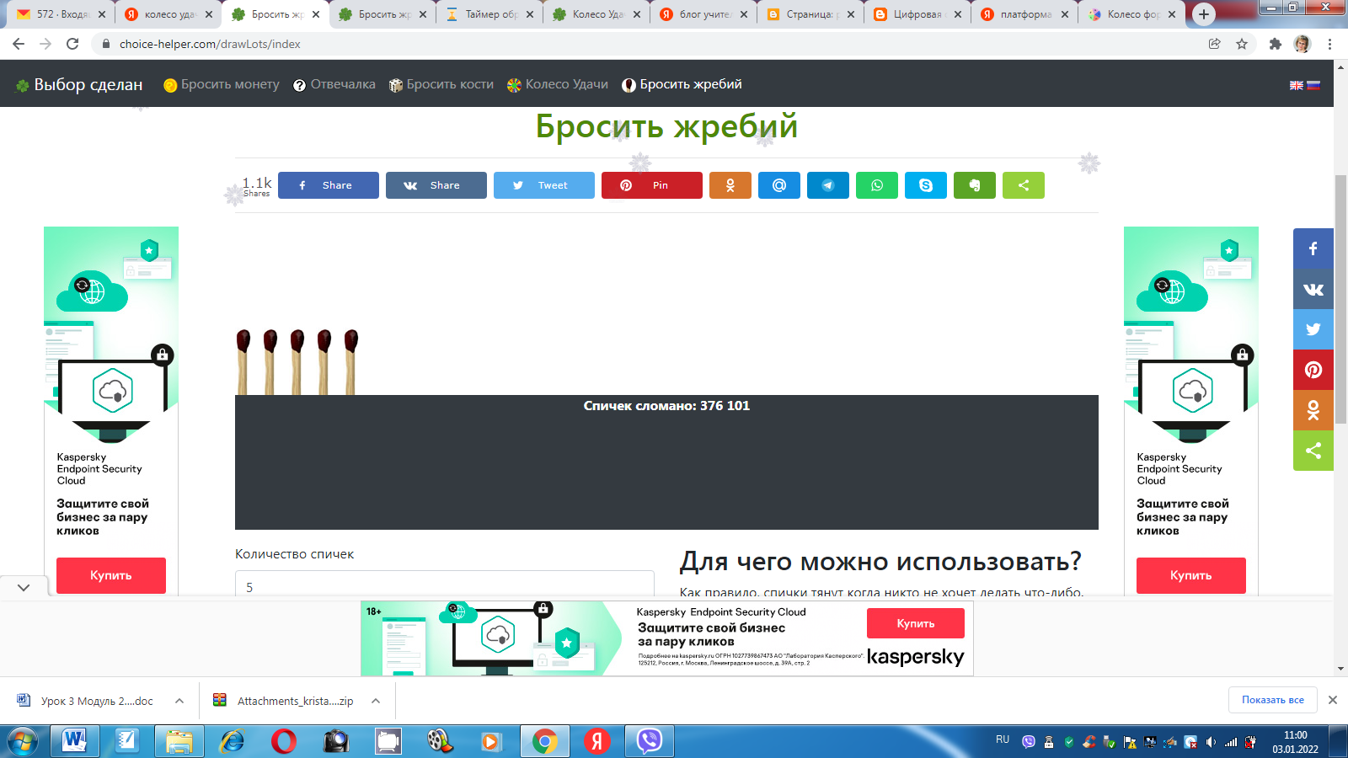Pull the third match in the row
The image size is (1348, 758).
297,362
